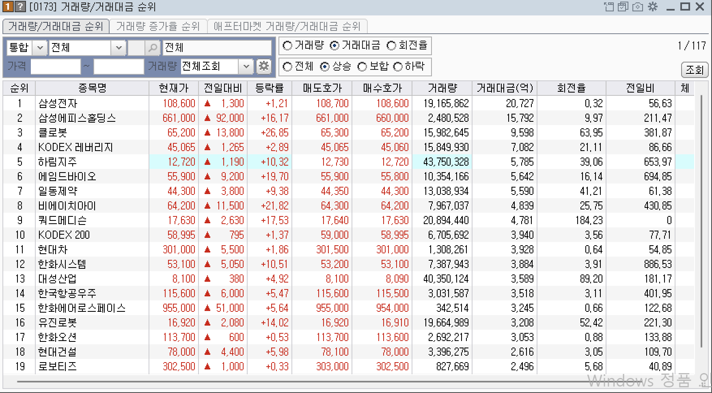Select stock 현대건설
The height and width of the screenshot is (393, 712).
pyautogui.click(x=58, y=352)
